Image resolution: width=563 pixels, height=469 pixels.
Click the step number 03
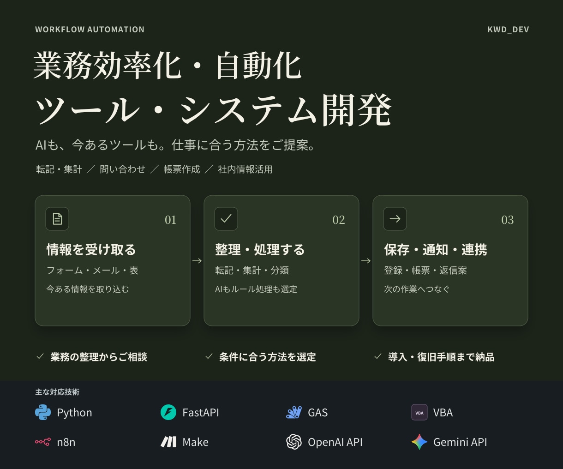[508, 220]
